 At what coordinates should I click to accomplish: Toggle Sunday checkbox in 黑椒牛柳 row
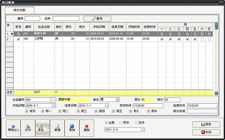tap(209, 34)
